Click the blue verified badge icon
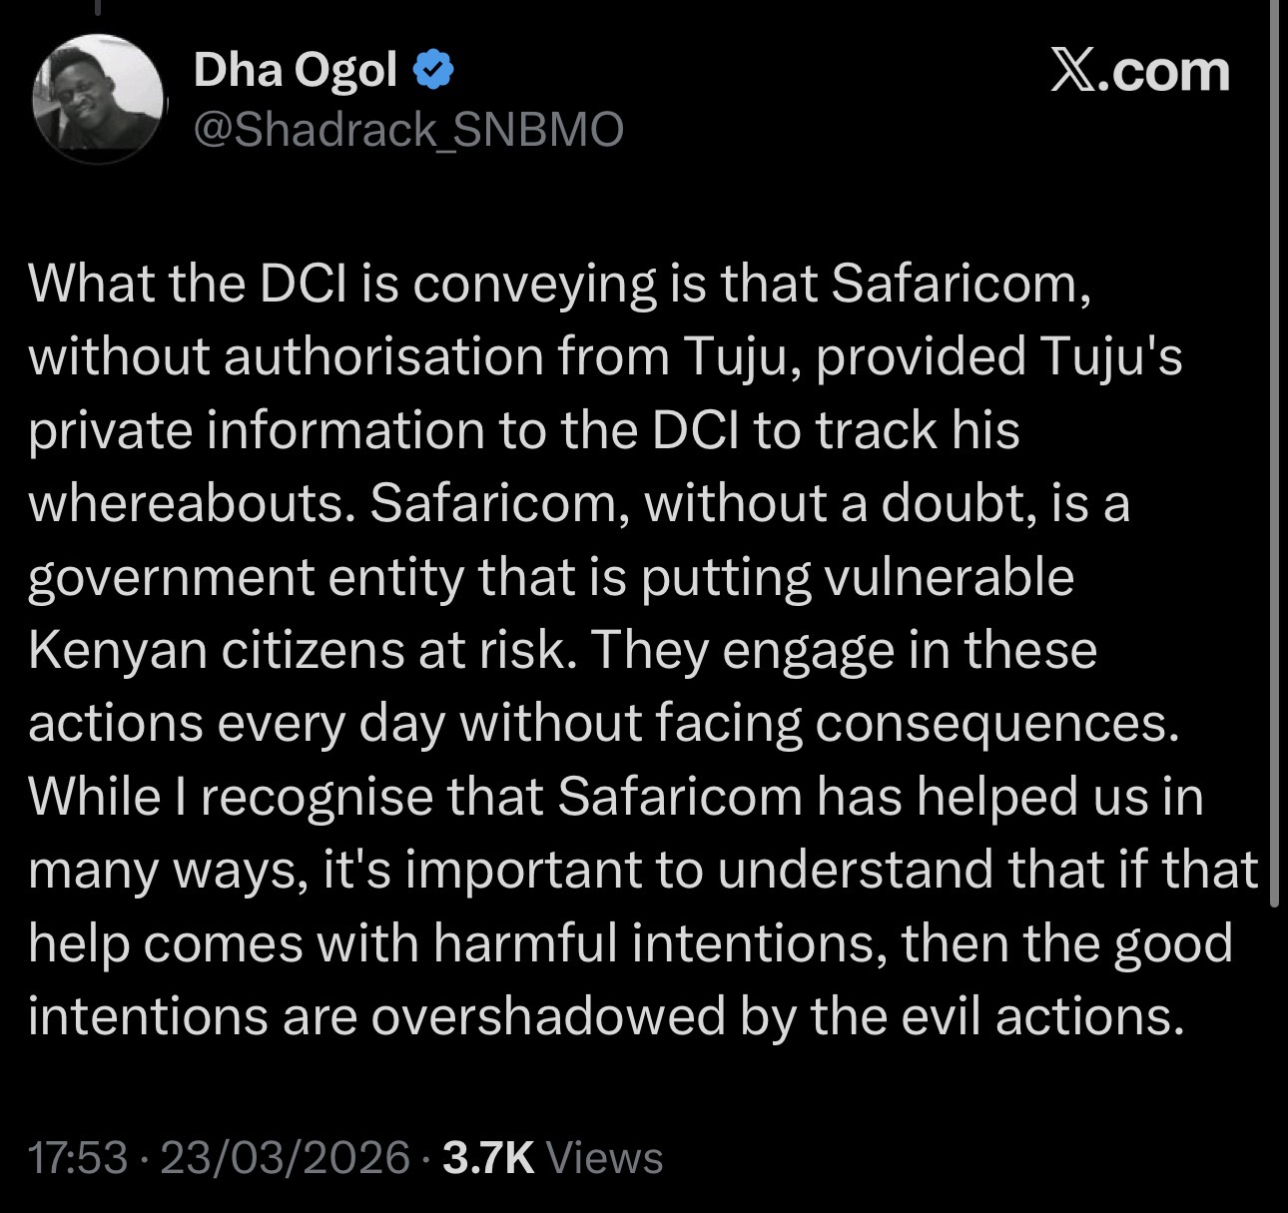 tap(434, 70)
